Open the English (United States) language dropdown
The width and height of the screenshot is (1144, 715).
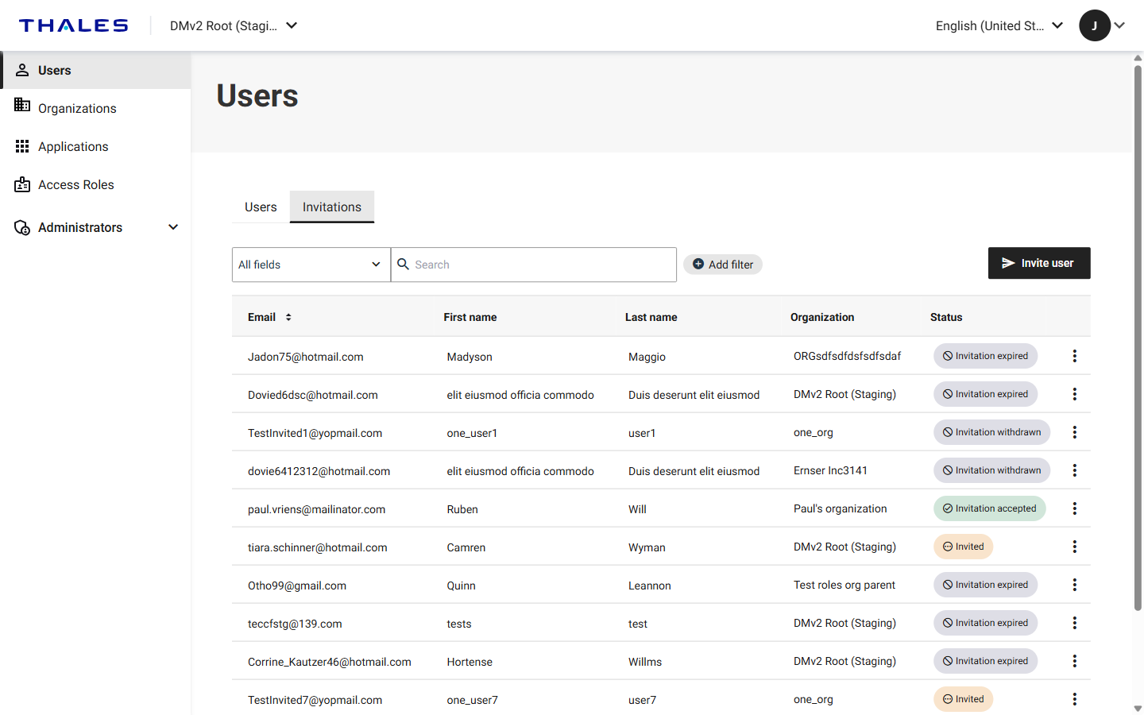pos(999,25)
